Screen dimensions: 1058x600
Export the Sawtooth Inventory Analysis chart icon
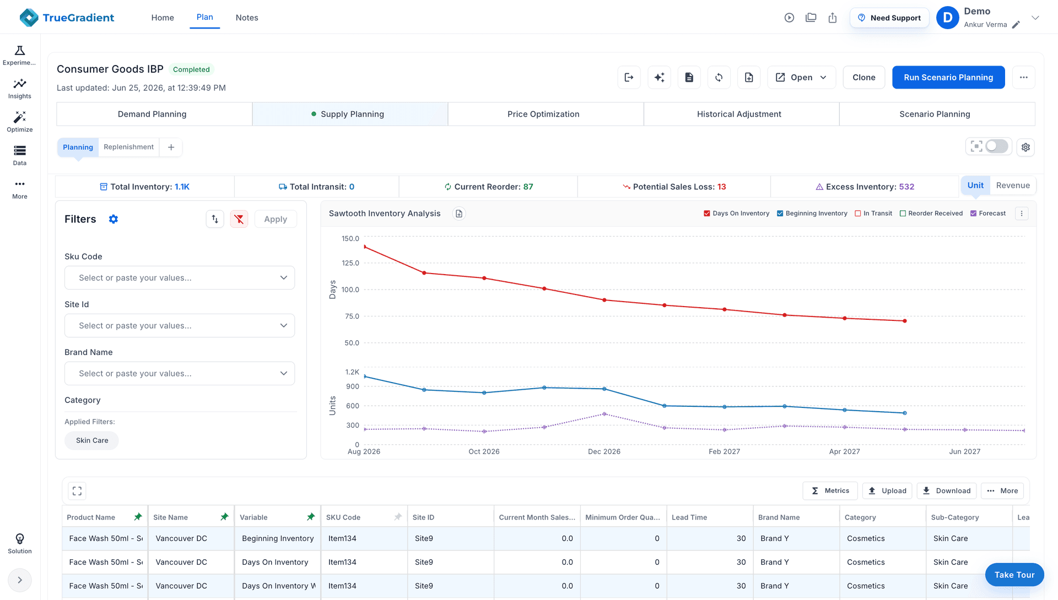pos(459,214)
